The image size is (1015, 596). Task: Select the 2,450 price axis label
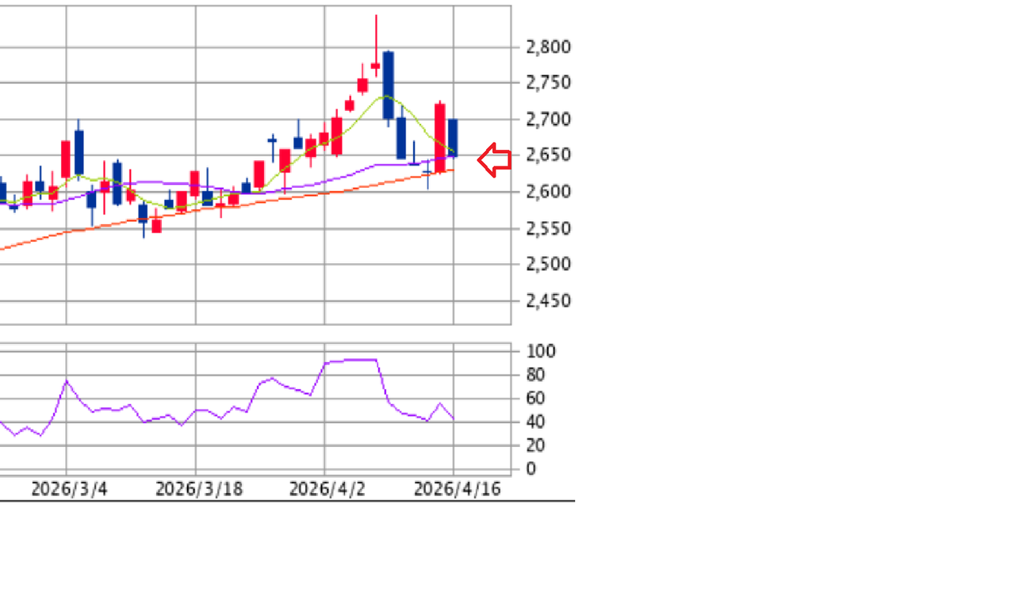[548, 301]
